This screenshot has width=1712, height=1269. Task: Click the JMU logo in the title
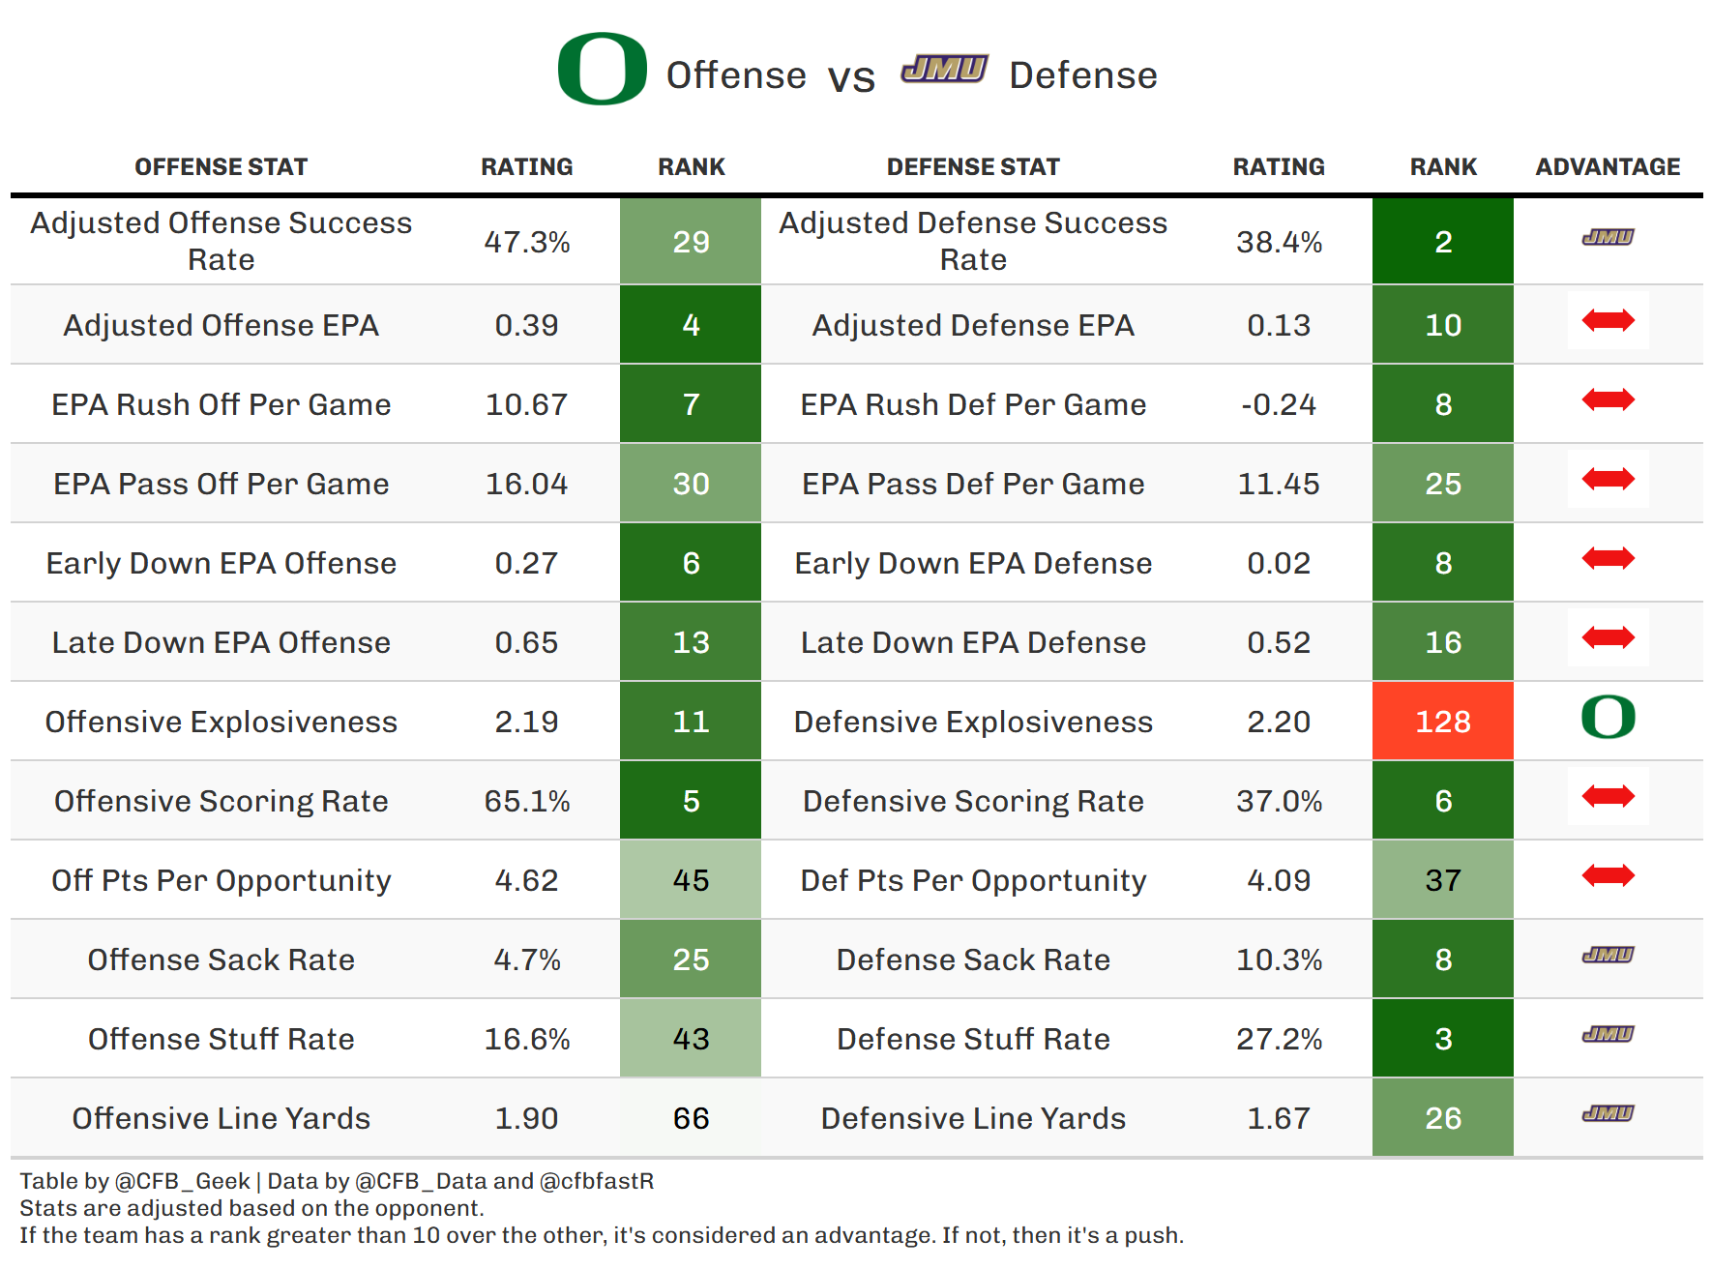[944, 70]
